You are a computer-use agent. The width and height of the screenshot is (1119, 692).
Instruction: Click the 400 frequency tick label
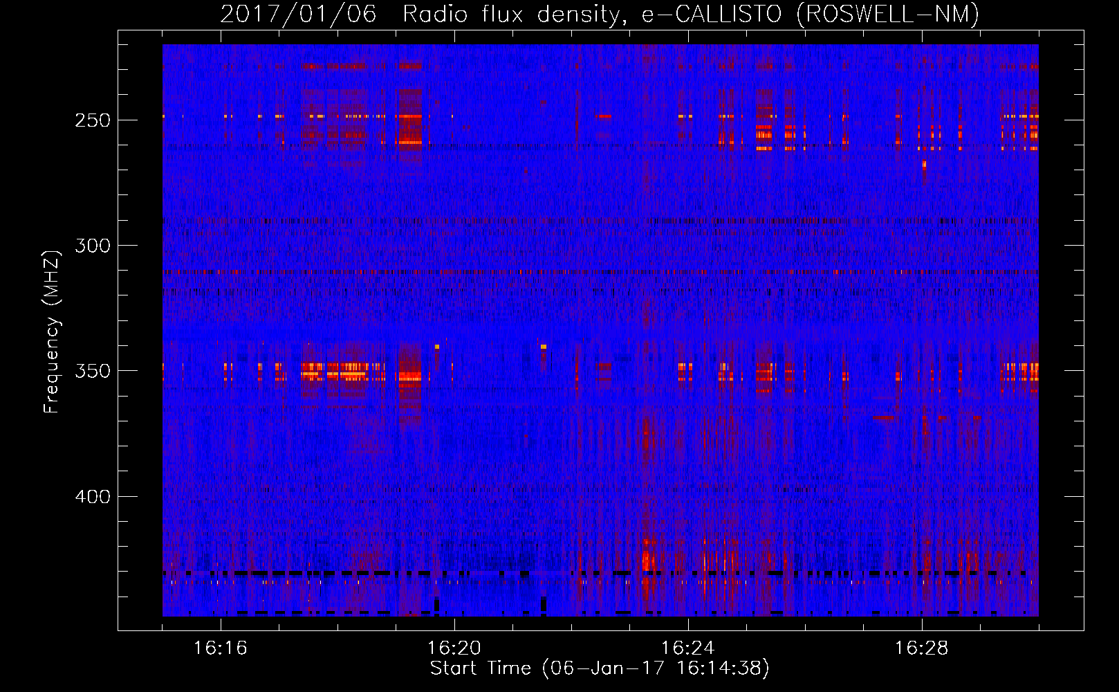click(x=93, y=497)
